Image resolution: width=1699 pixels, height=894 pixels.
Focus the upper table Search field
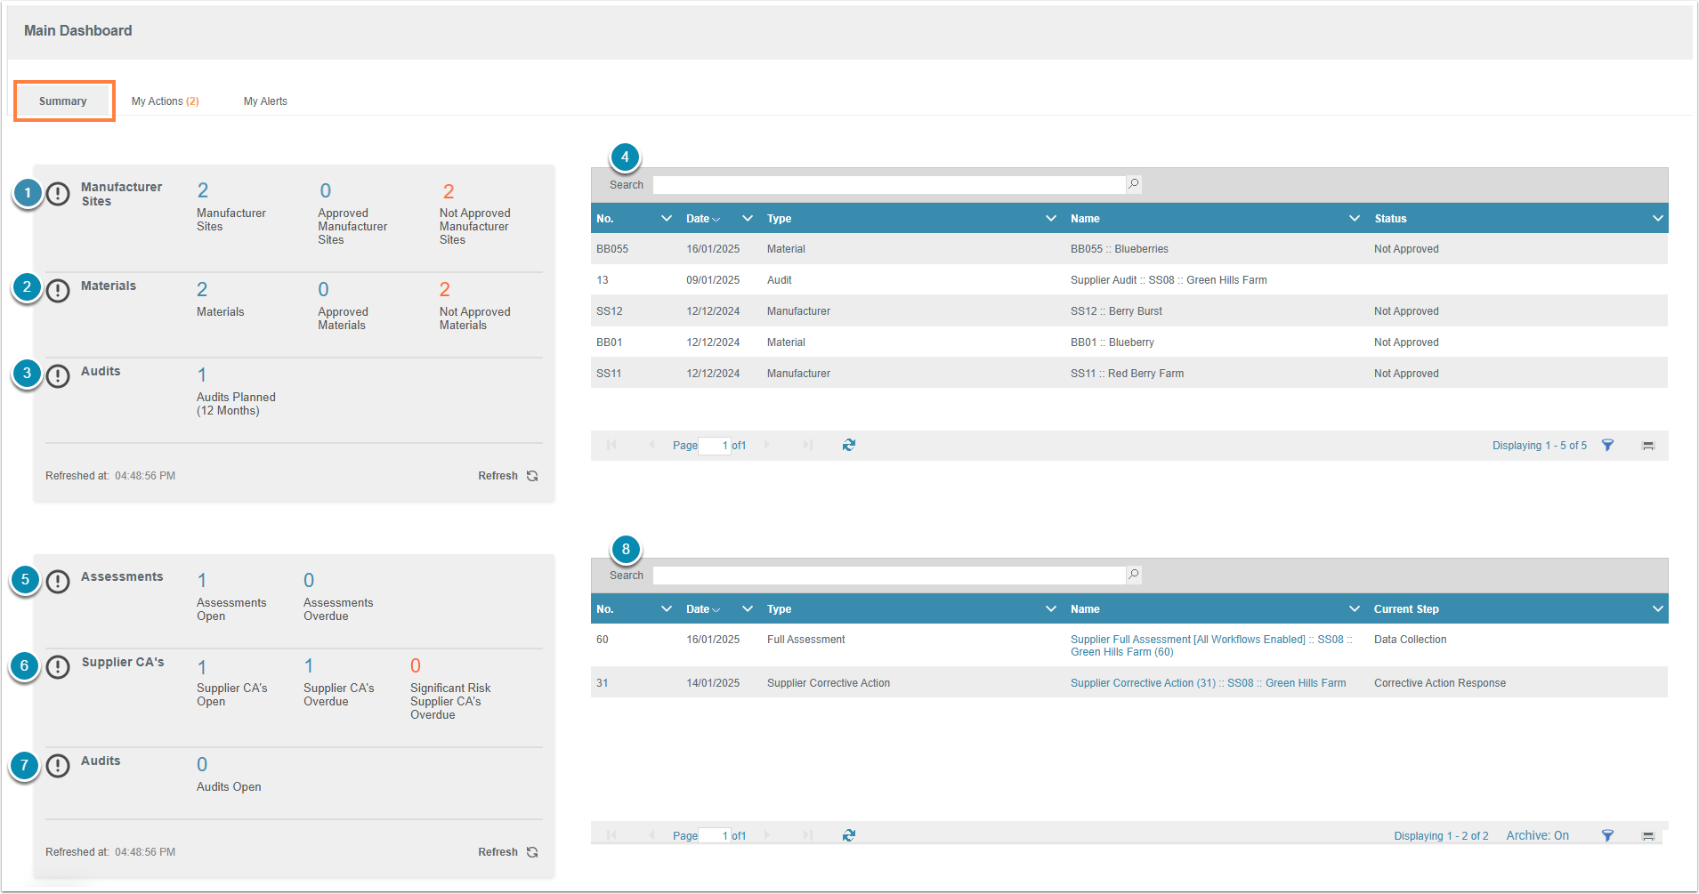[888, 185]
